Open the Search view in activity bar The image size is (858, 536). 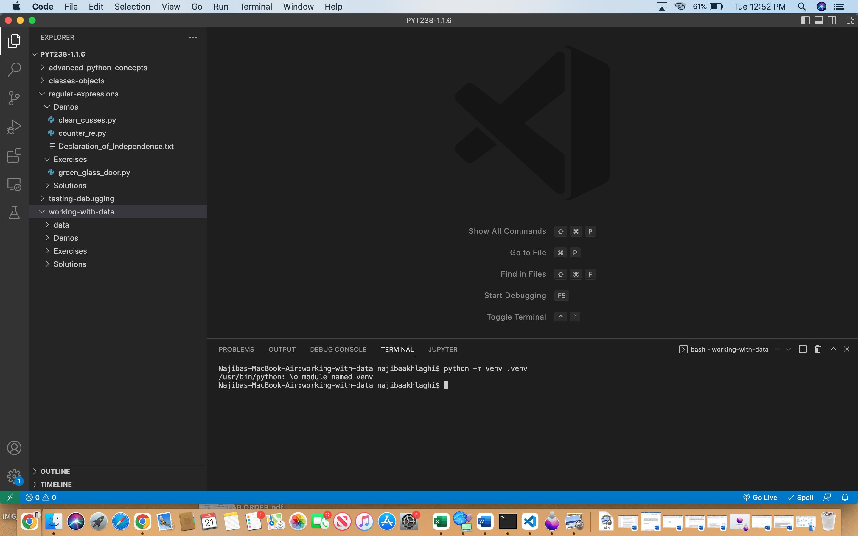click(14, 69)
